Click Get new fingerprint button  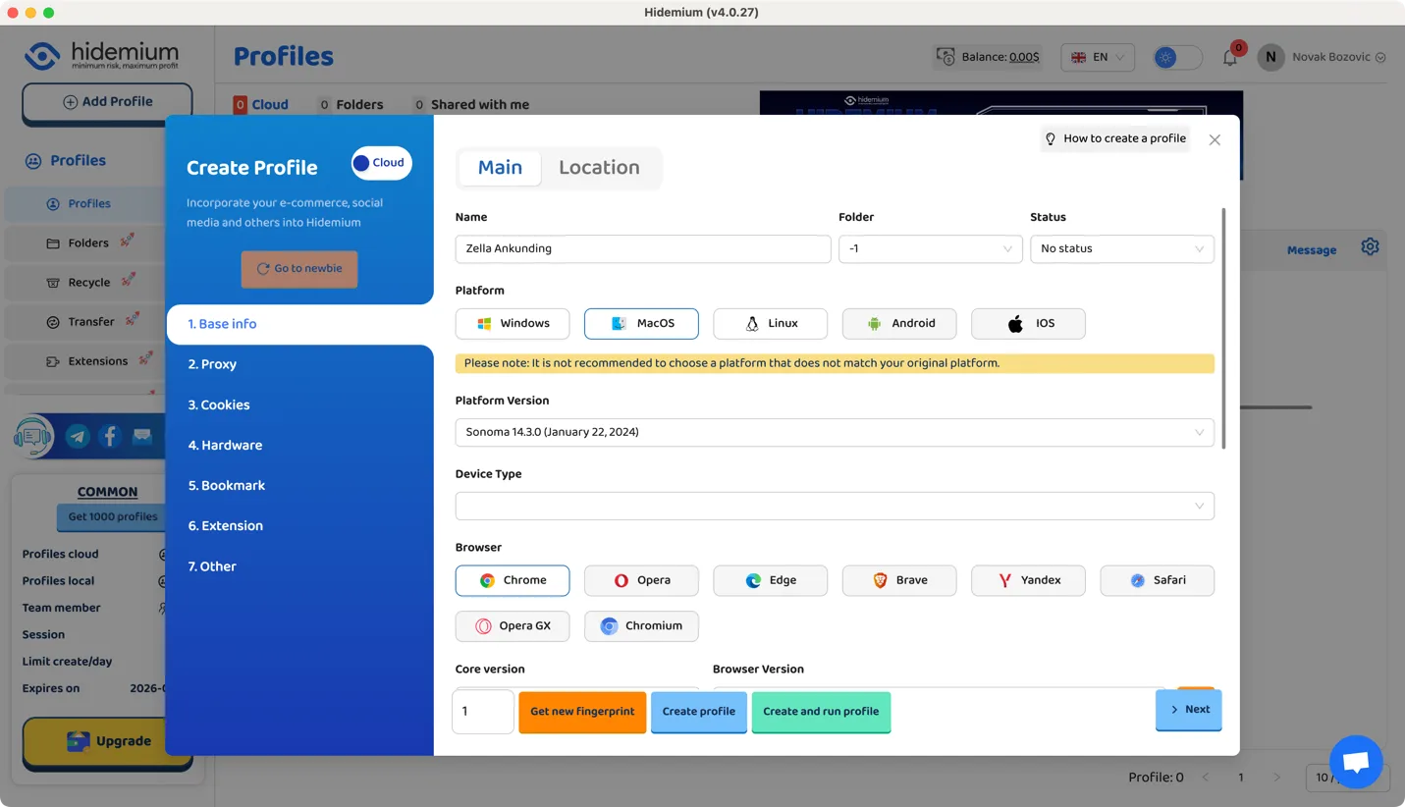582,712
